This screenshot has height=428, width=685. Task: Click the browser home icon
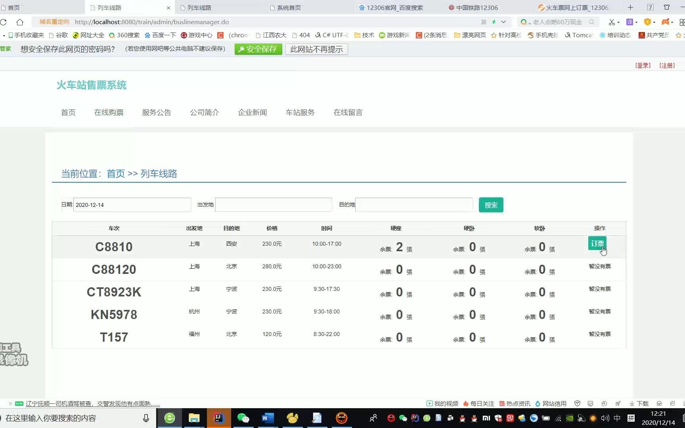click(20, 22)
